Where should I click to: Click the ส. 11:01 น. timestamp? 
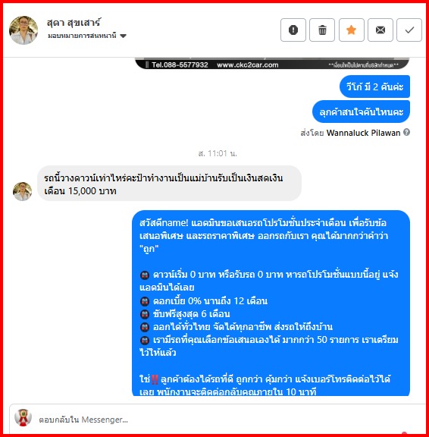(x=218, y=153)
